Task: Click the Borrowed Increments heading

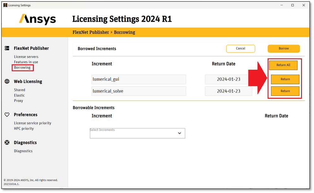Action: 97,49
